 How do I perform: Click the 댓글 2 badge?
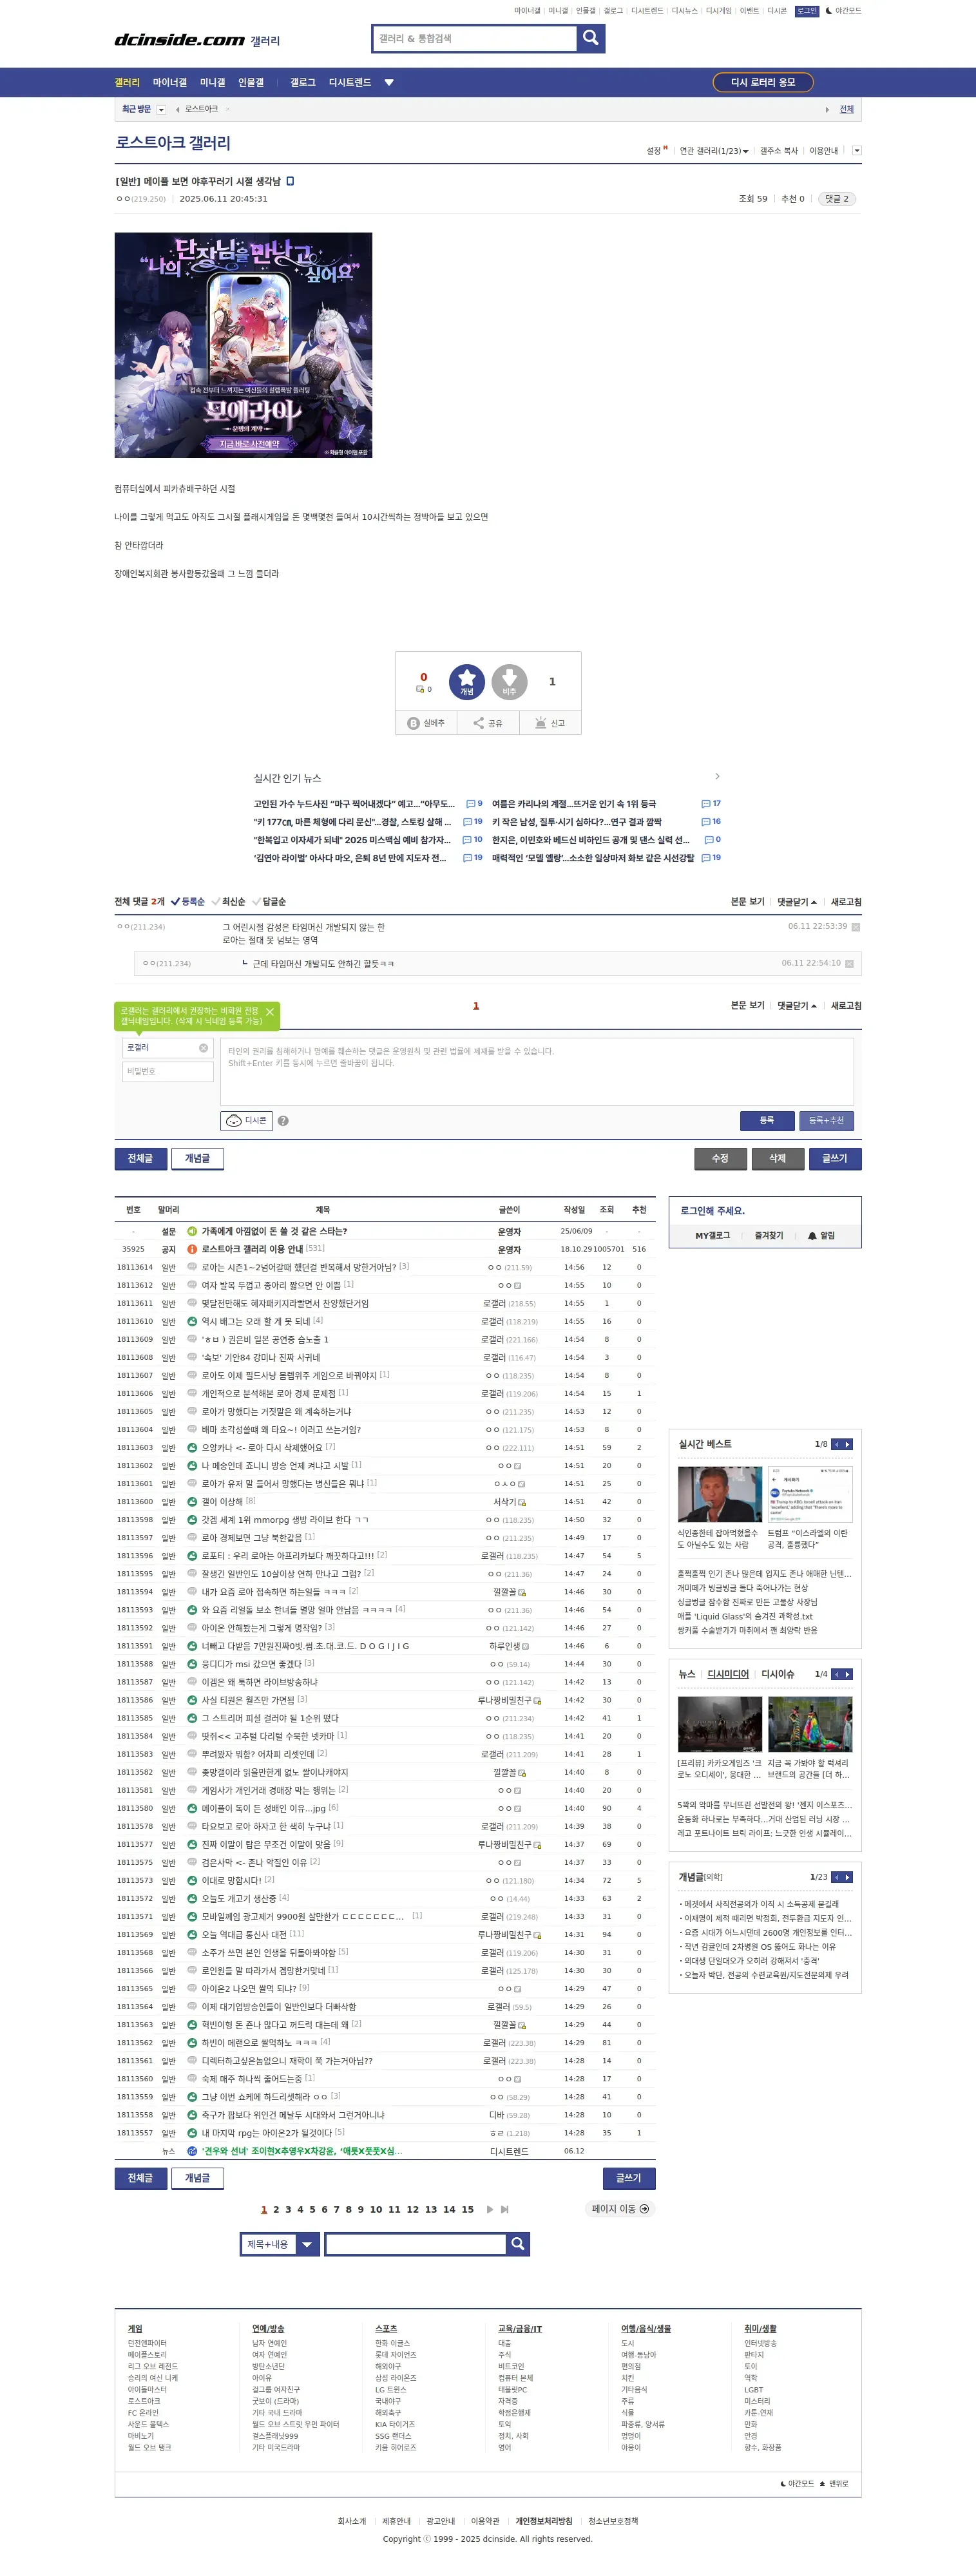pos(837,199)
